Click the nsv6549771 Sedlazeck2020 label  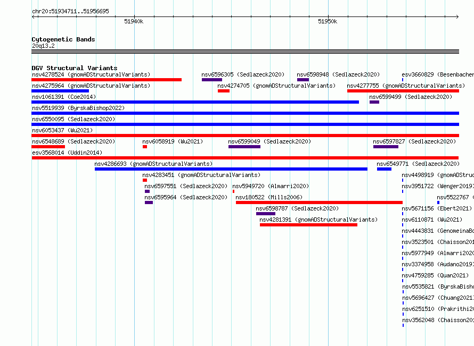point(418,164)
